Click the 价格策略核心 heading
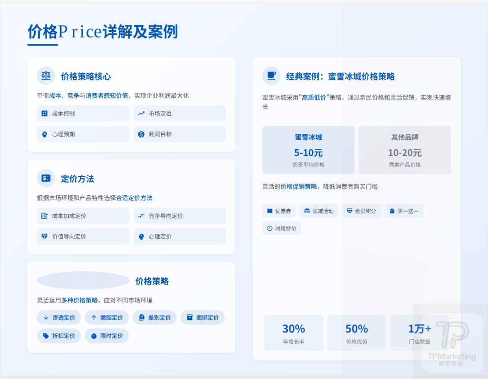 tap(86, 76)
